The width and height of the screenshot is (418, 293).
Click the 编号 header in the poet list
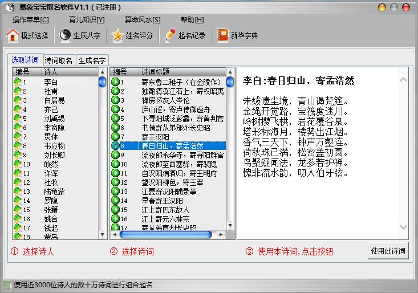(27, 72)
